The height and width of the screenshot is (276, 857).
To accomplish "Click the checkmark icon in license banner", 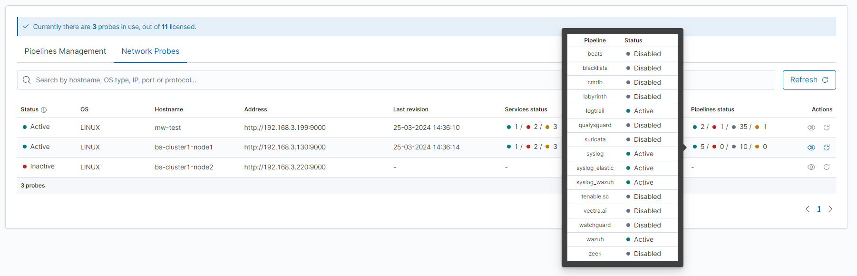I will click(26, 27).
